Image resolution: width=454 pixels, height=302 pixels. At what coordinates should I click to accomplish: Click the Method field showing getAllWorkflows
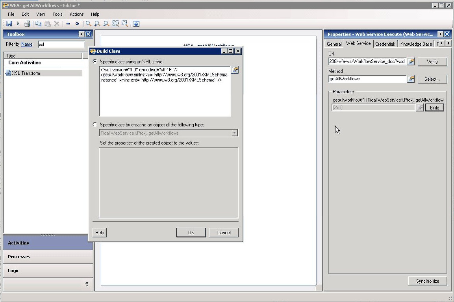click(367, 79)
